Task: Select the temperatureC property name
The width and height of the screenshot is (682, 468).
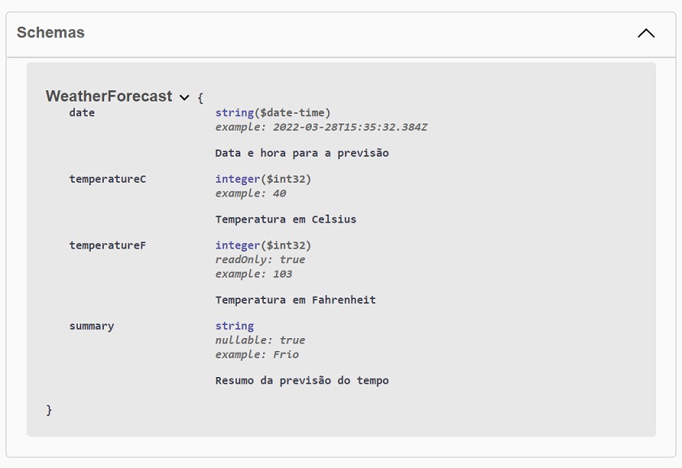Action: click(107, 179)
